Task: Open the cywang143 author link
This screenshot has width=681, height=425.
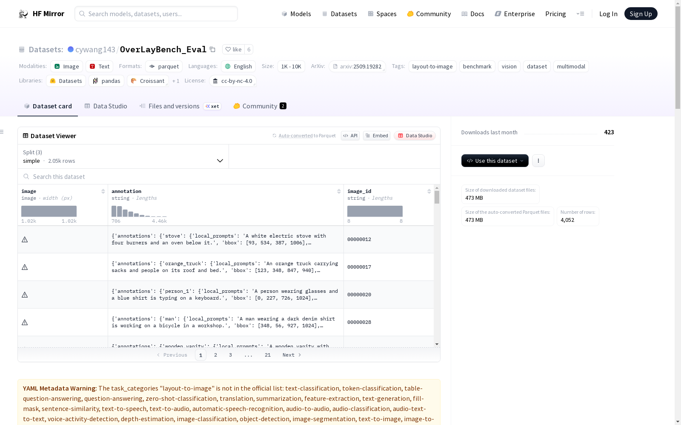Action: pyautogui.click(x=95, y=49)
